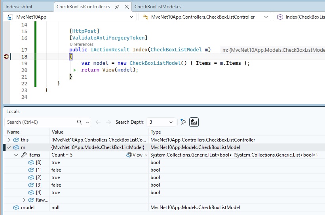Viewport: 325px width, 215px height.
Task: Click the [1] element cube icon
Action: (x=31, y=170)
